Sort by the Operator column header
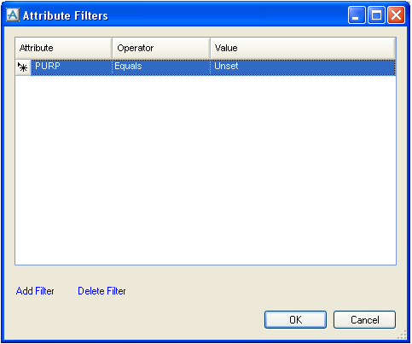This screenshot has height=344, width=412. pos(161,48)
